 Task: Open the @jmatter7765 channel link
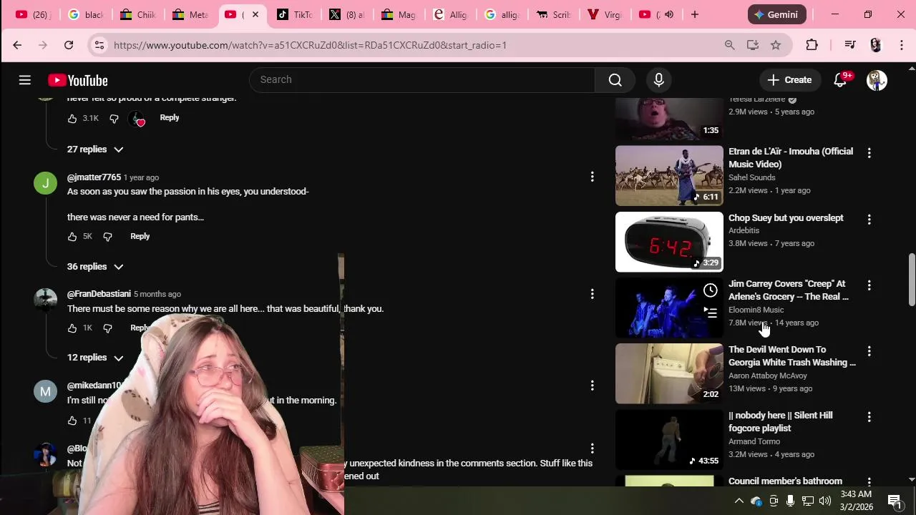point(94,177)
